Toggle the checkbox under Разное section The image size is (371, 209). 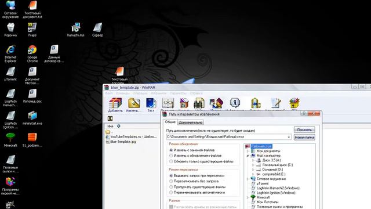click(171, 207)
